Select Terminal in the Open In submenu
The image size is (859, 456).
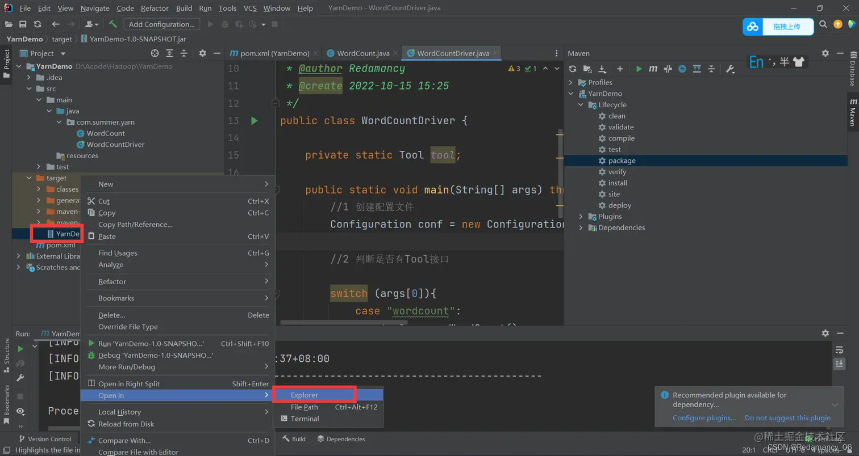tap(328, 419)
